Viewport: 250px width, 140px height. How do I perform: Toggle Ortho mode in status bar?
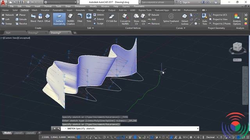(100, 137)
